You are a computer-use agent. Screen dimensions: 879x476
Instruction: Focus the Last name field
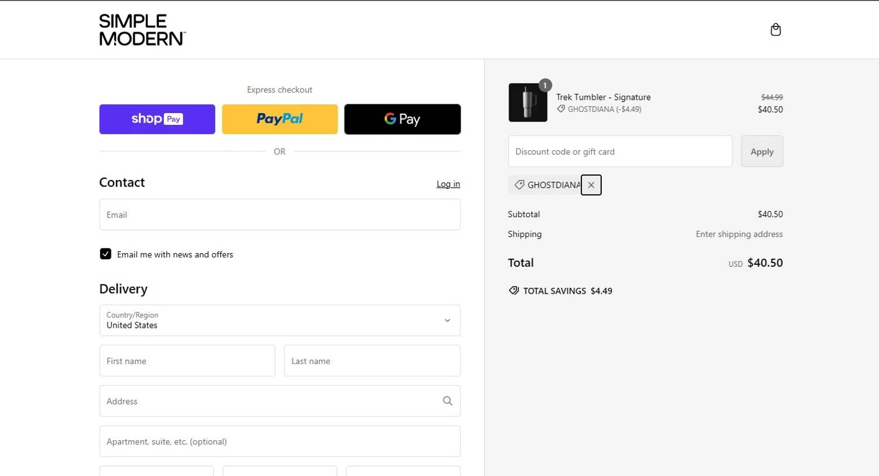coord(372,361)
